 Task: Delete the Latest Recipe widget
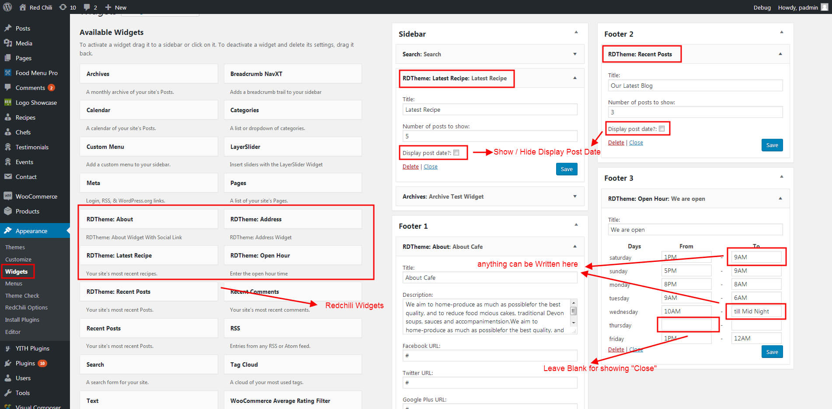[x=411, y=166]
